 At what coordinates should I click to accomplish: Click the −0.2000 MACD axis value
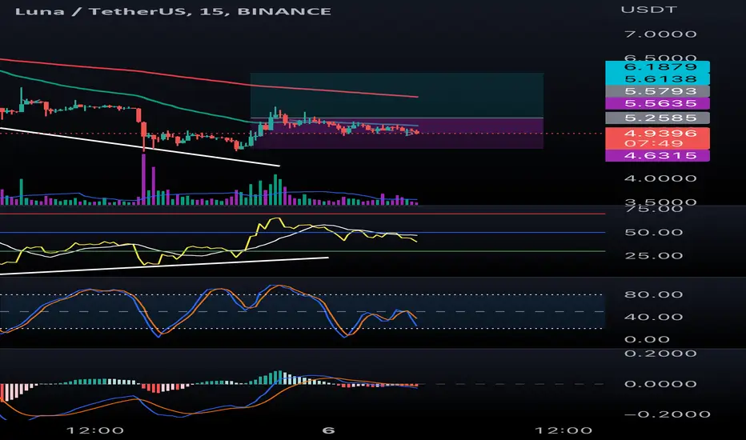click(667, 414)
